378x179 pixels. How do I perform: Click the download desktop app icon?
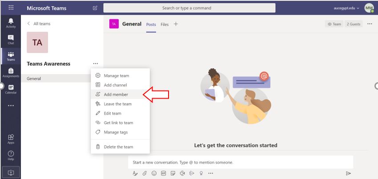tap(11, 172)
